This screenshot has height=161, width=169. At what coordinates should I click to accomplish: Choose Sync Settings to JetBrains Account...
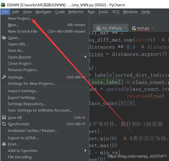point(45,110)
